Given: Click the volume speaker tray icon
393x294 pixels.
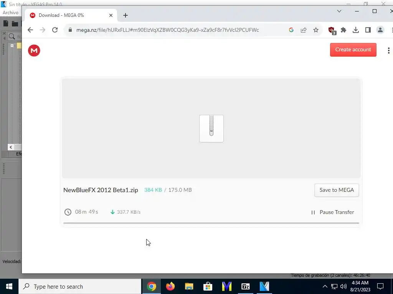Looking at the screenshot, I should (x=343, y=286).
